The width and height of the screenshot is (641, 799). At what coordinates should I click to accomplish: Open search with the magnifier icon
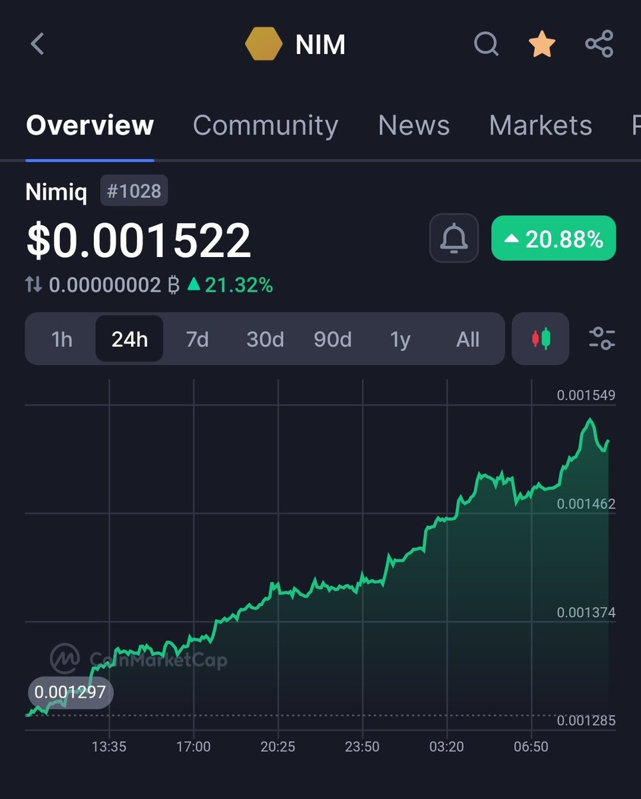(487, 45)
